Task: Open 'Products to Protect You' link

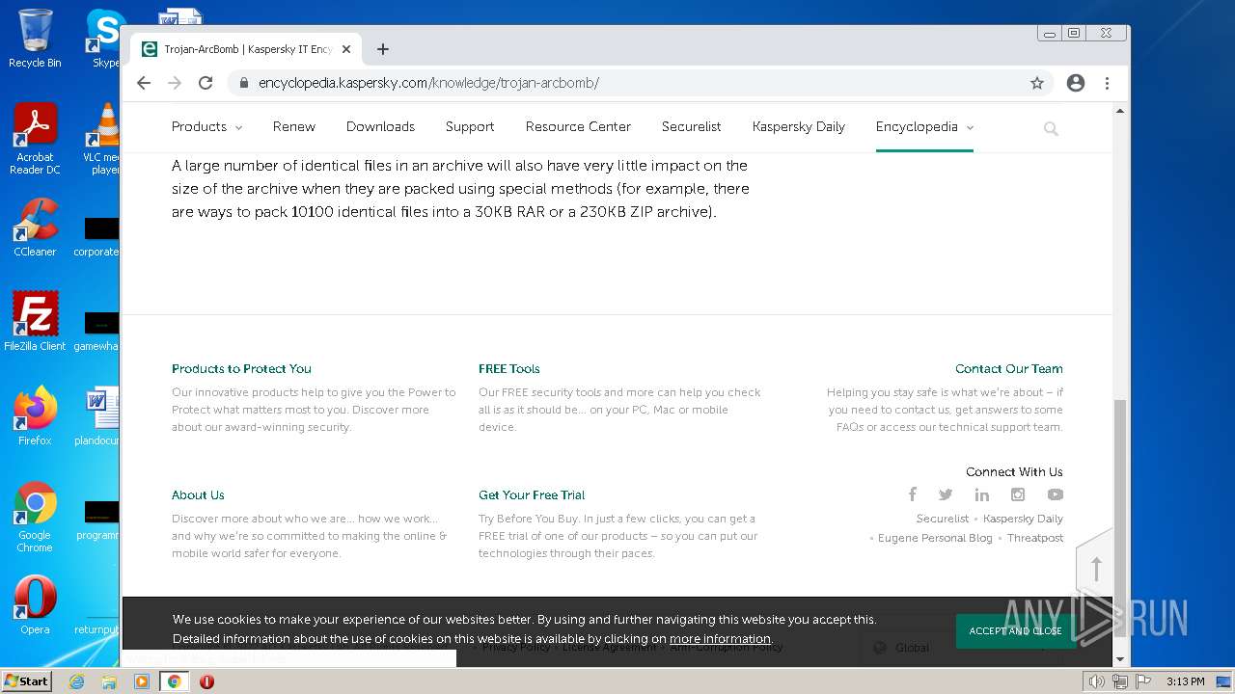Action: [x=241, y=369]
